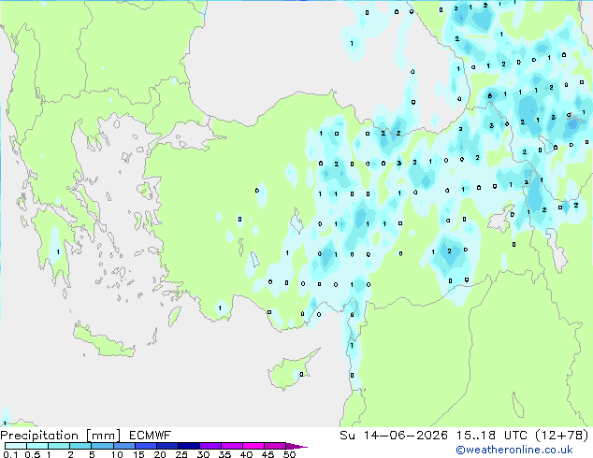Click the forecast date 'Su 14-06-2026'
The width and height of the screenshot is (593, 458).
coord(394,436)
